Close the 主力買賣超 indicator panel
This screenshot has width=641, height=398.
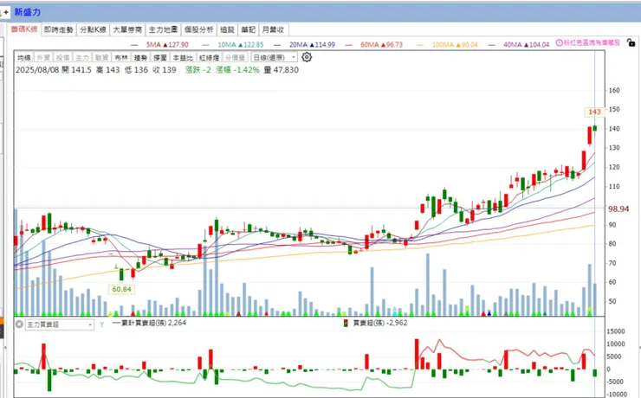click(19, 324)
